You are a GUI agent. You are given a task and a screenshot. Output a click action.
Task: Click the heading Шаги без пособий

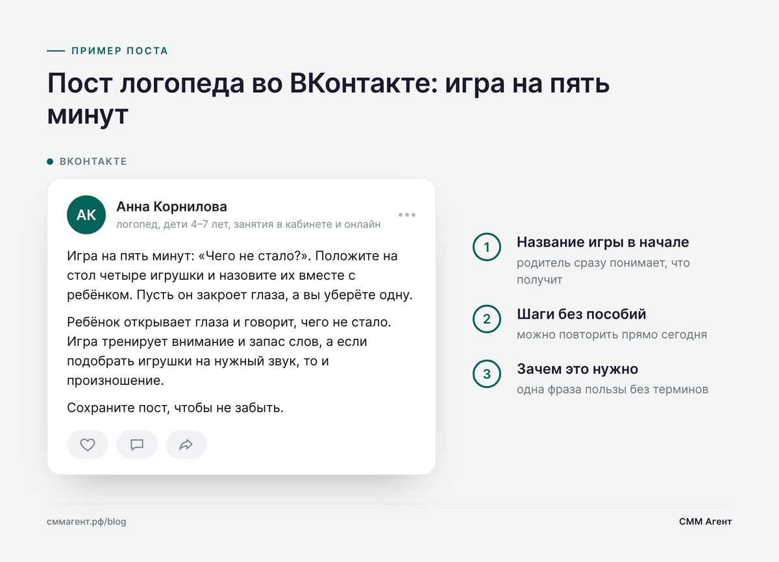pyautogui.click(x=582, y=314)
